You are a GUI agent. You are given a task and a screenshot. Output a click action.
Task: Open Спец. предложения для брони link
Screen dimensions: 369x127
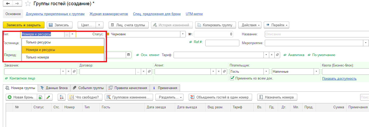click(157, 14)
